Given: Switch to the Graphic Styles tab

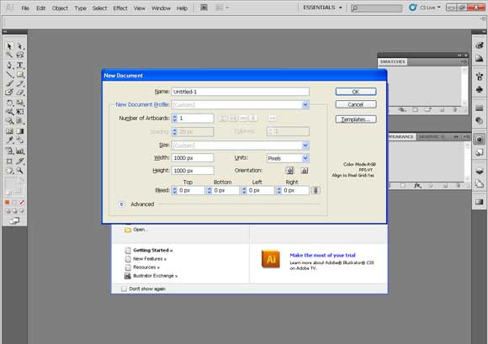Looking at the screenshot, I should [x=432, y=136].
